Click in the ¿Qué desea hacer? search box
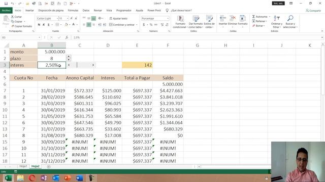 click(x=181, y=10)
